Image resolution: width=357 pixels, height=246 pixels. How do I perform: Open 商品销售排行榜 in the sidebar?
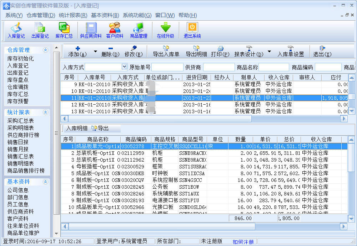click(26, 171)
